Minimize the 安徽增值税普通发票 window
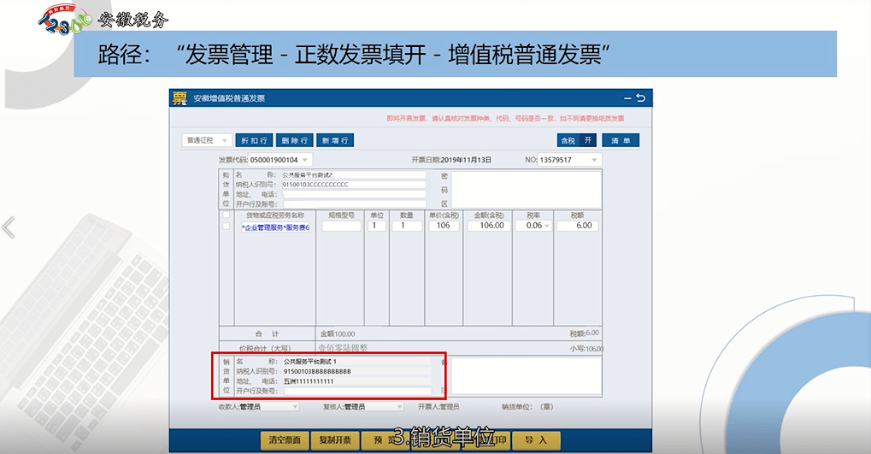The image size is (871, 454). 627,98
